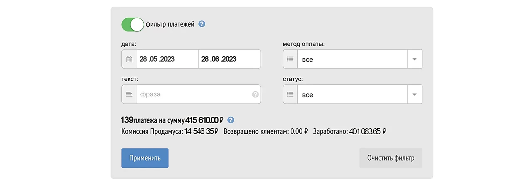Screen dimensions: 528x187
Task: Click the Комиссия Продамуса amount
Action: click(x=201, y=131)
